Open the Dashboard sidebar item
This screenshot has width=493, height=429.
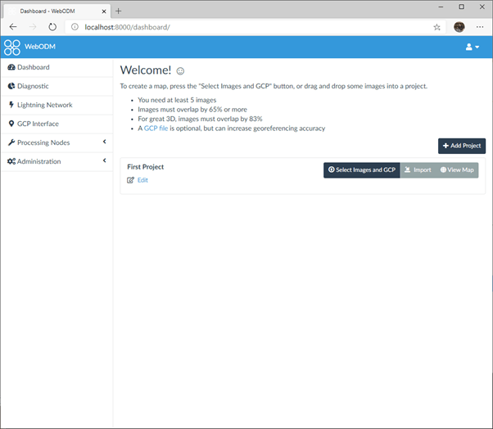(33, 67)
